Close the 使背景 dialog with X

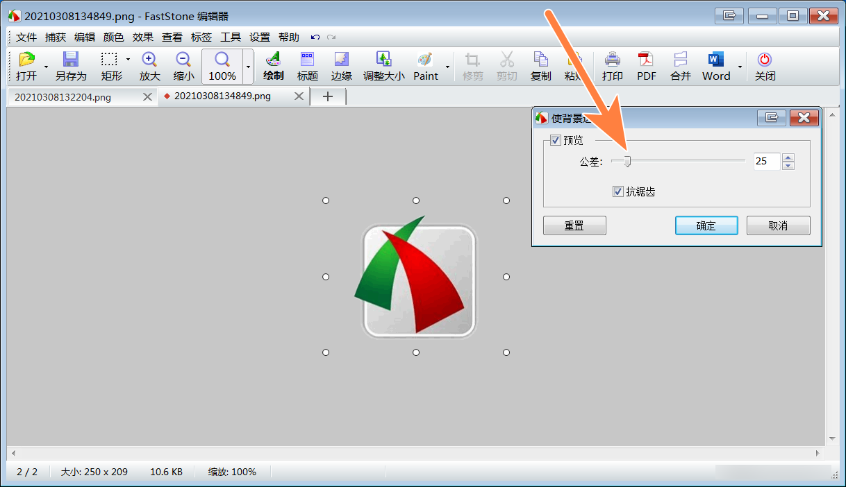(804, 118)
